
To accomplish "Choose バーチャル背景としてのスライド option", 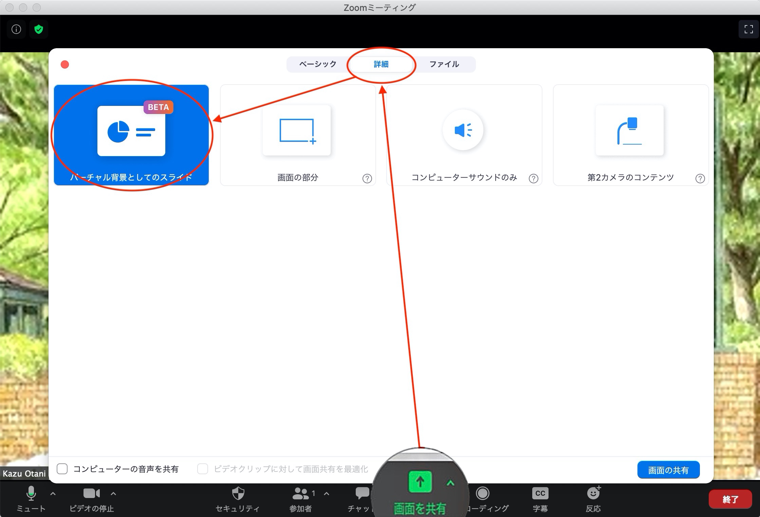I will click(131, 135).
